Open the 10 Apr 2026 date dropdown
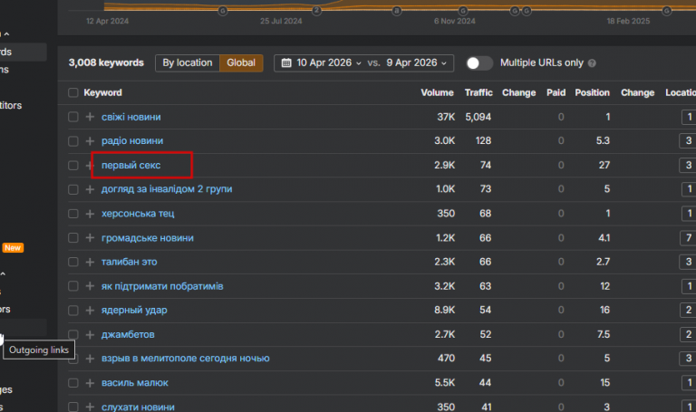The width and height of the screenshot is (696, 412). tap(328, 63)
